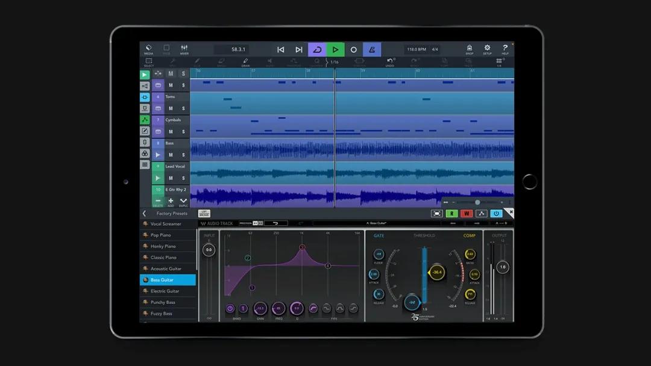Toggle the List Browse button
Viewport: 651px width, 366px height.
[204, 214]
